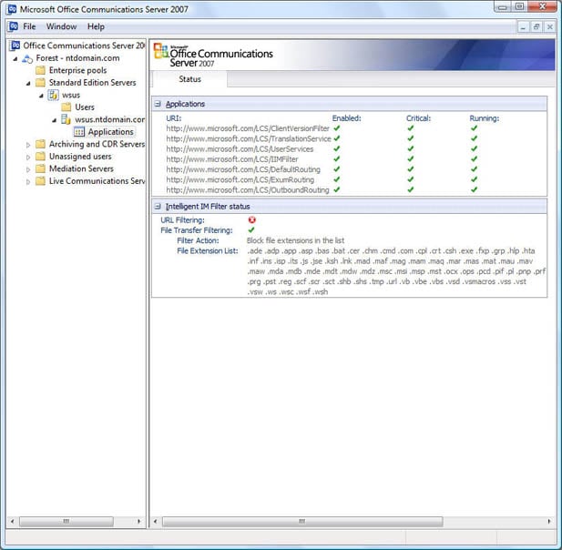The image size is (562, 550).
Task: Click the Enabled checkmark for ClientVersionFilter
Action: [x=337, y=128]
